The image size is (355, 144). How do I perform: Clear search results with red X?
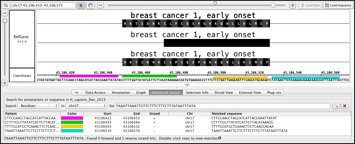coord(344,106)
